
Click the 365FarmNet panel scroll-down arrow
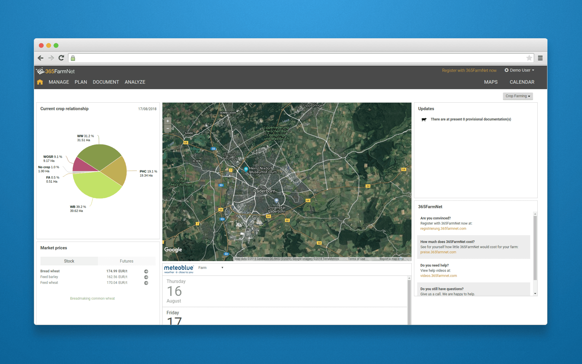point(535,293)
